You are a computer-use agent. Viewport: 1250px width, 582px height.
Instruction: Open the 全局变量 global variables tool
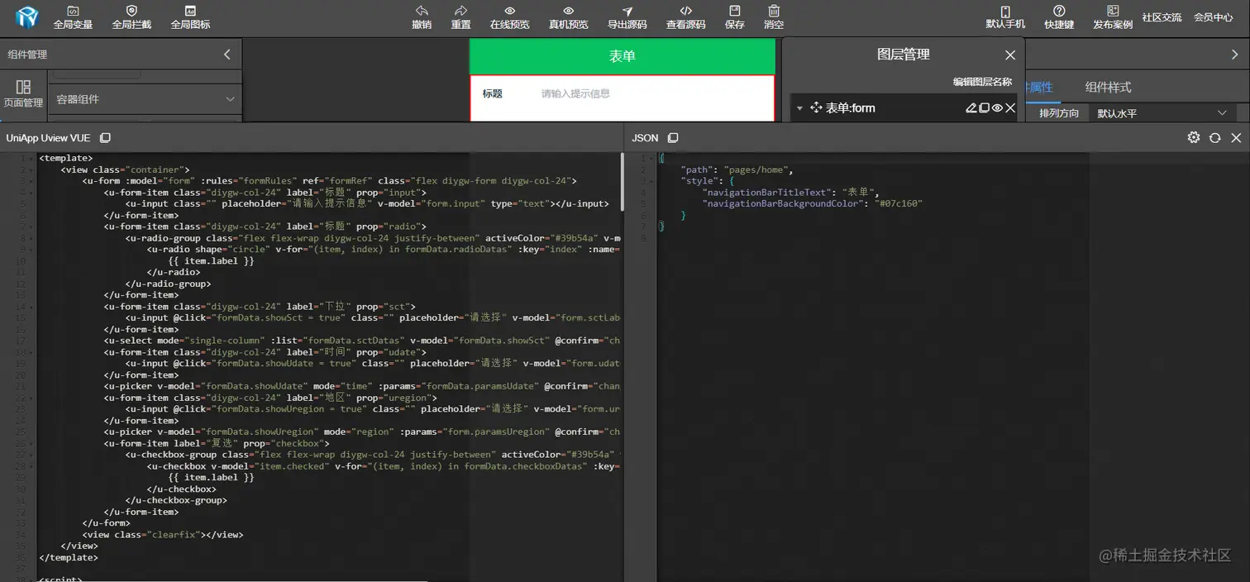(x=73, y=17)
